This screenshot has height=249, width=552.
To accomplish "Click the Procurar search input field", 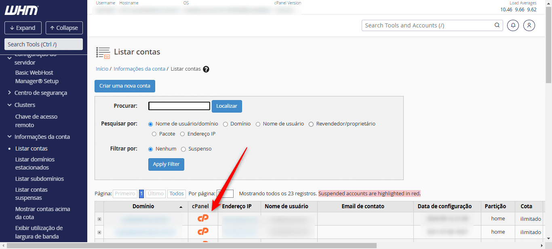I will click(179, 106).
